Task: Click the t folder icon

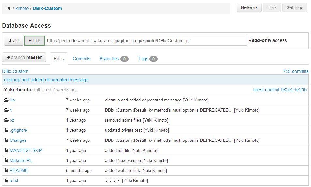Action: (x=7, y=110)
